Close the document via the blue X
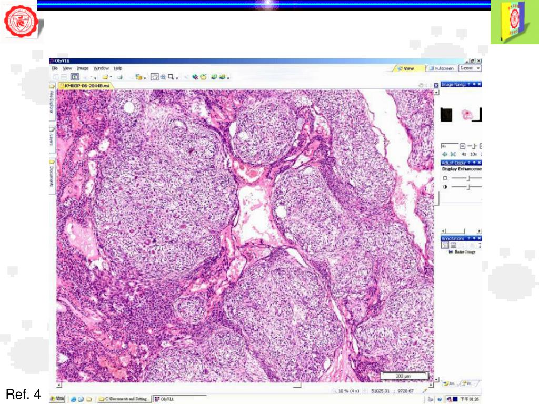This screenshot has height=404, width=539. tap(436, 85)
